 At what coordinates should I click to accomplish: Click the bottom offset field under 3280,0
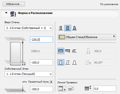pyautogui.click(x=41, y=62)
